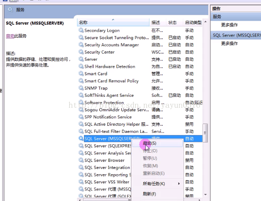Click scroll down arrow of services list
This screenshot has height=201, width=261.
coord(205,194)
